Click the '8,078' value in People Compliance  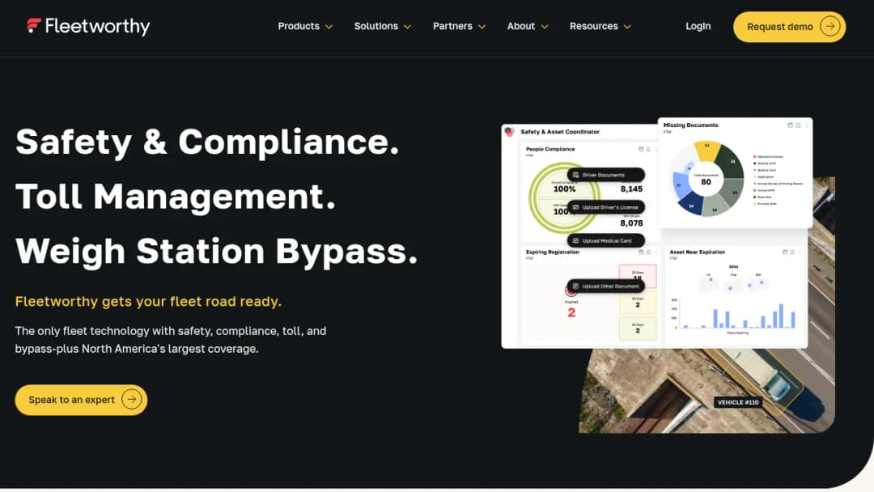[x=631, y=223]
